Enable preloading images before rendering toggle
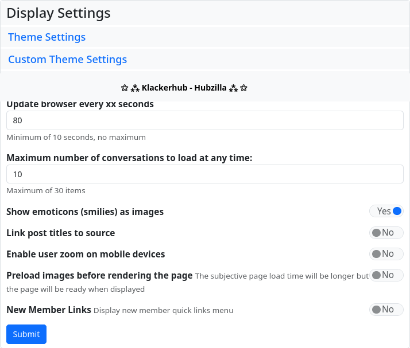Screen dimensions: 410x348 pyautogui.click(x=386, y=275)
